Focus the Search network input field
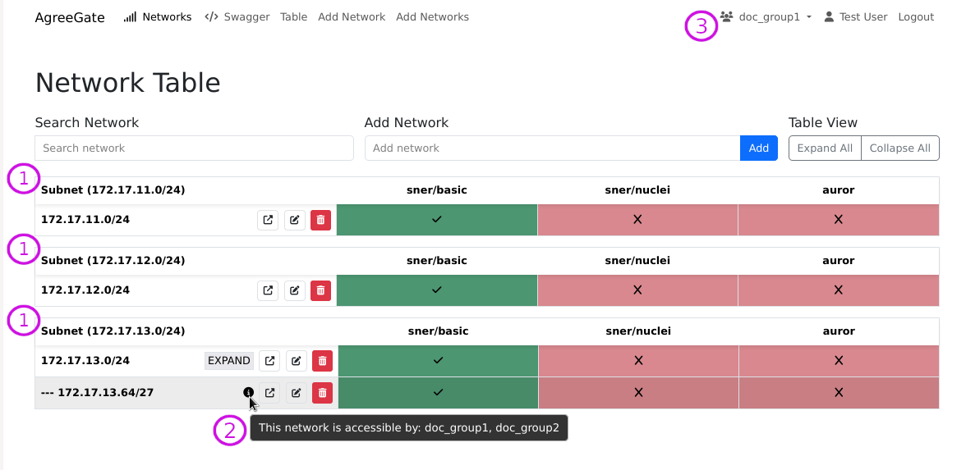966x470 pixels. click(194, 148)
